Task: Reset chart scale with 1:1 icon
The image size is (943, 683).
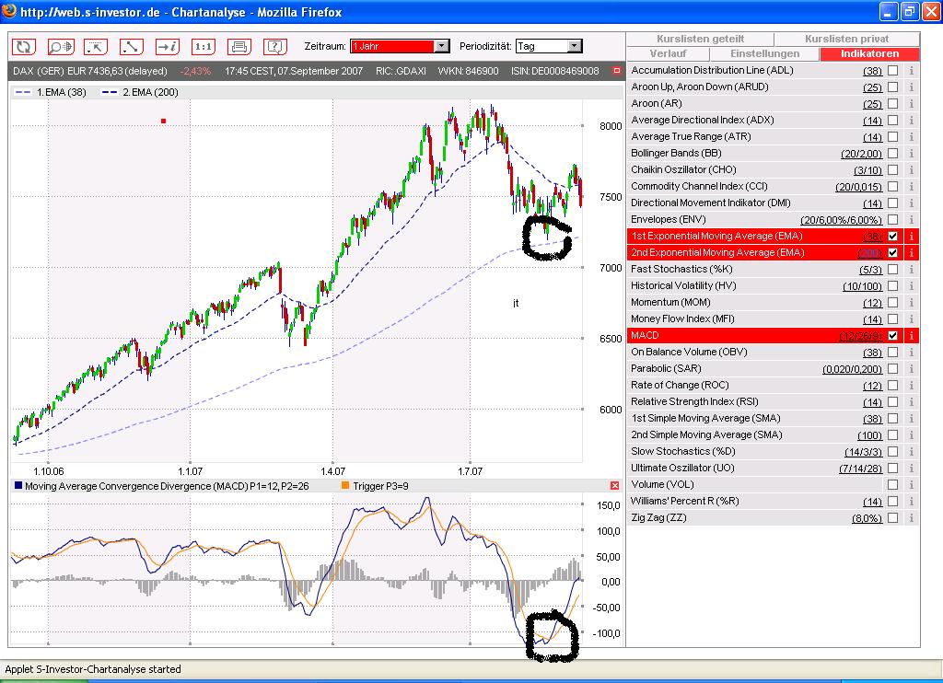Action: [x=204, y=46]
